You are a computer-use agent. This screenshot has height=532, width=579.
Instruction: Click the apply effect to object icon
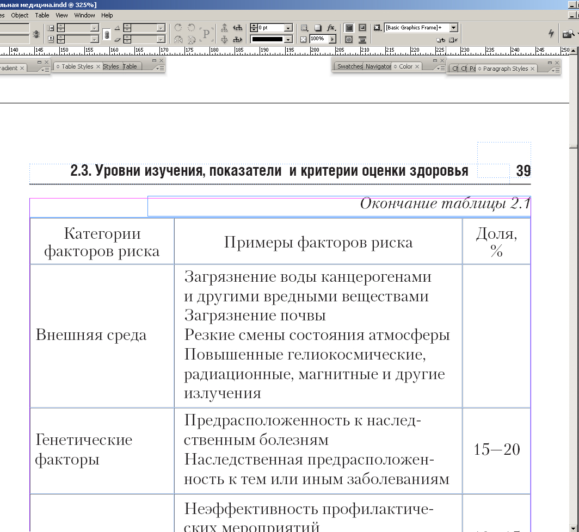304,28
